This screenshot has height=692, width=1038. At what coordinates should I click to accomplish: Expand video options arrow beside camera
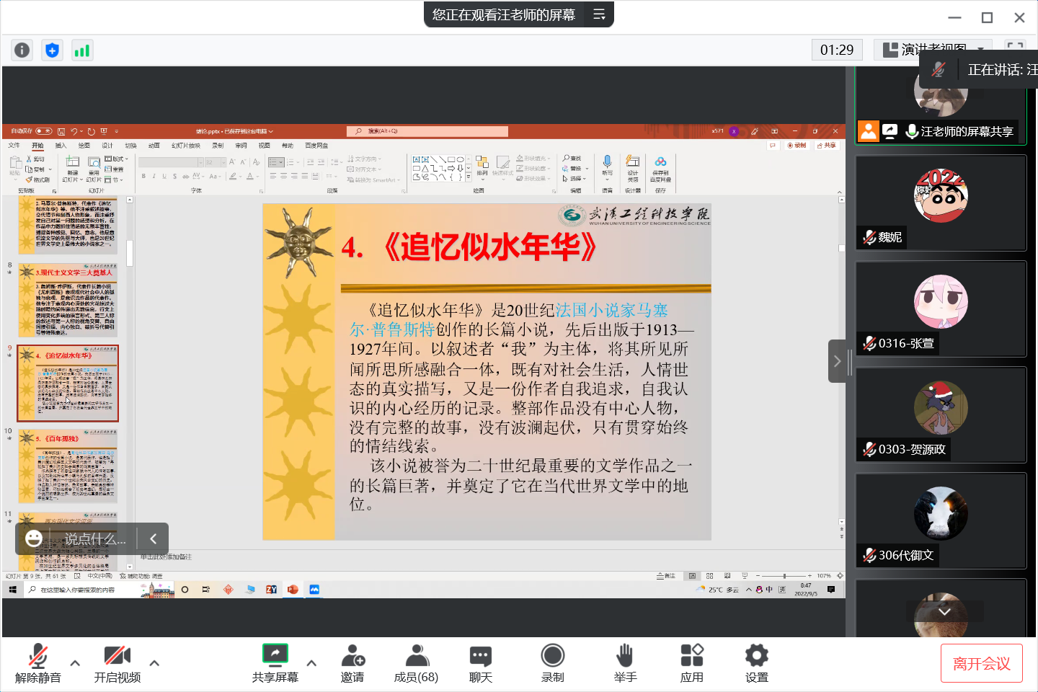(154, 663)
